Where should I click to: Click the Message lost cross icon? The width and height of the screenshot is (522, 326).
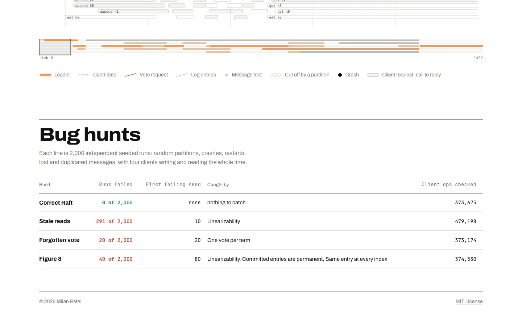click(227, 75)
